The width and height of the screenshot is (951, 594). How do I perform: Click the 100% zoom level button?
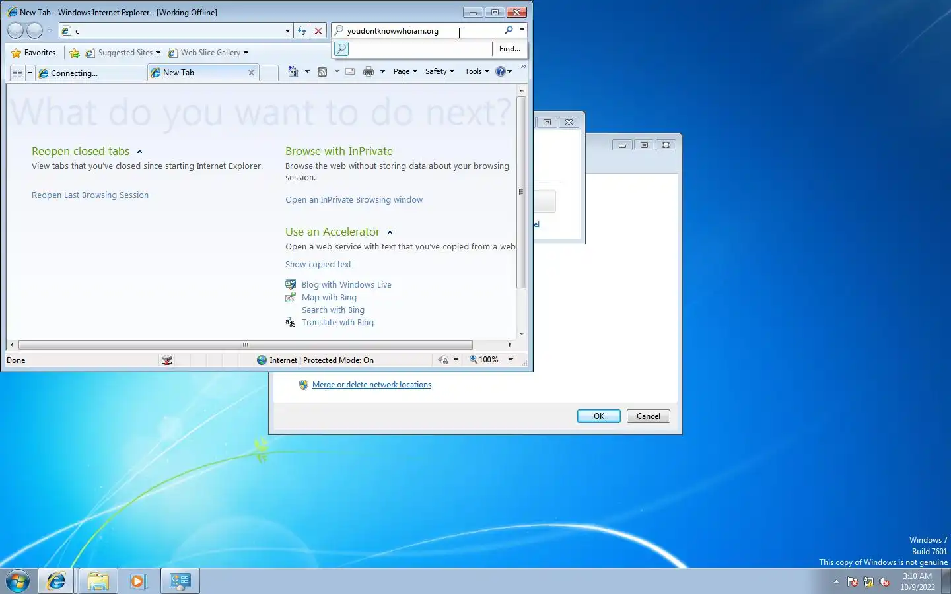(x=484, y=360)
